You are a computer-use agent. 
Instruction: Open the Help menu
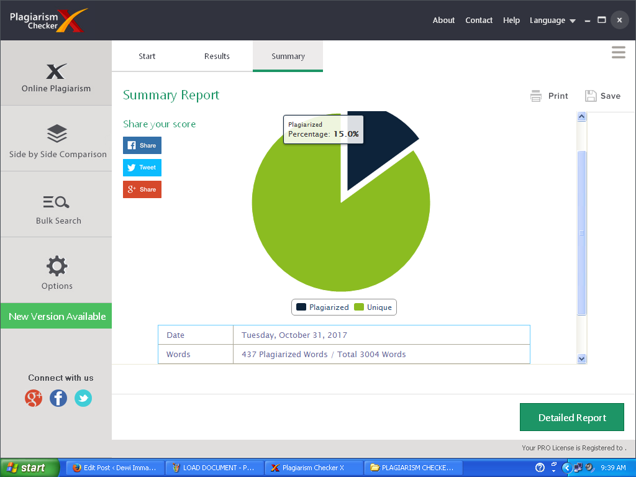click(x=511, y=20)
